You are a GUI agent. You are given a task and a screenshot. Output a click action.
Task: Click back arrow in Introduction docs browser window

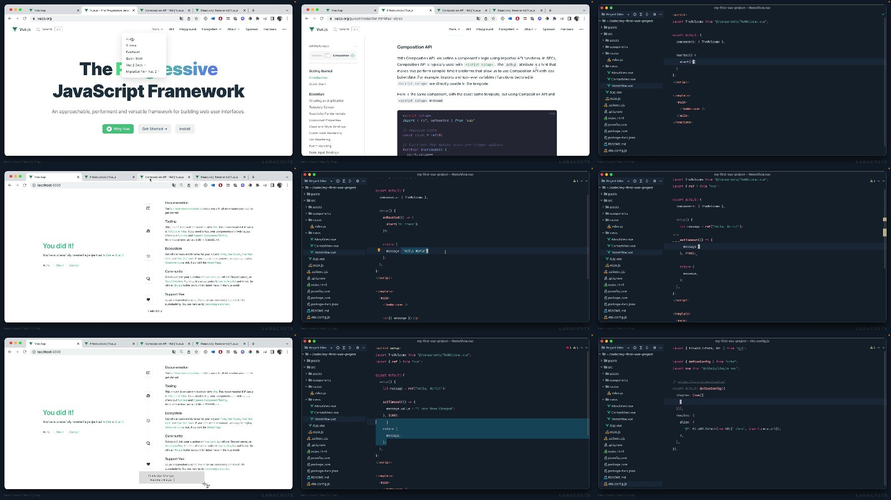306,18
